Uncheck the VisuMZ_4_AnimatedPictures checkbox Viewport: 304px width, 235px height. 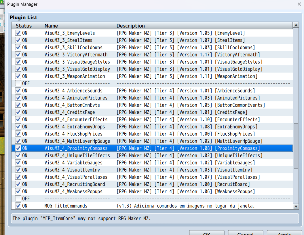tap(18, 98)
